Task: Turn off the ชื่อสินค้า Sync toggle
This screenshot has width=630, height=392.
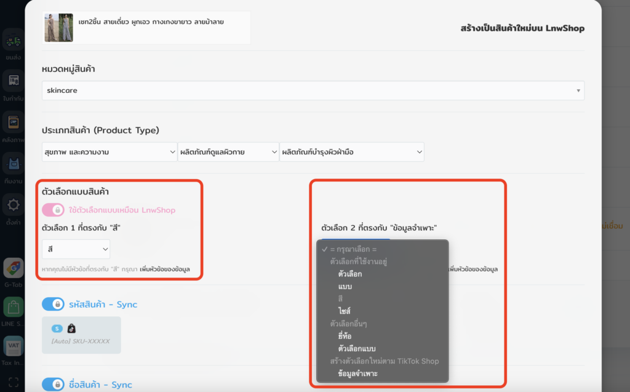Action: pos(53,385)
